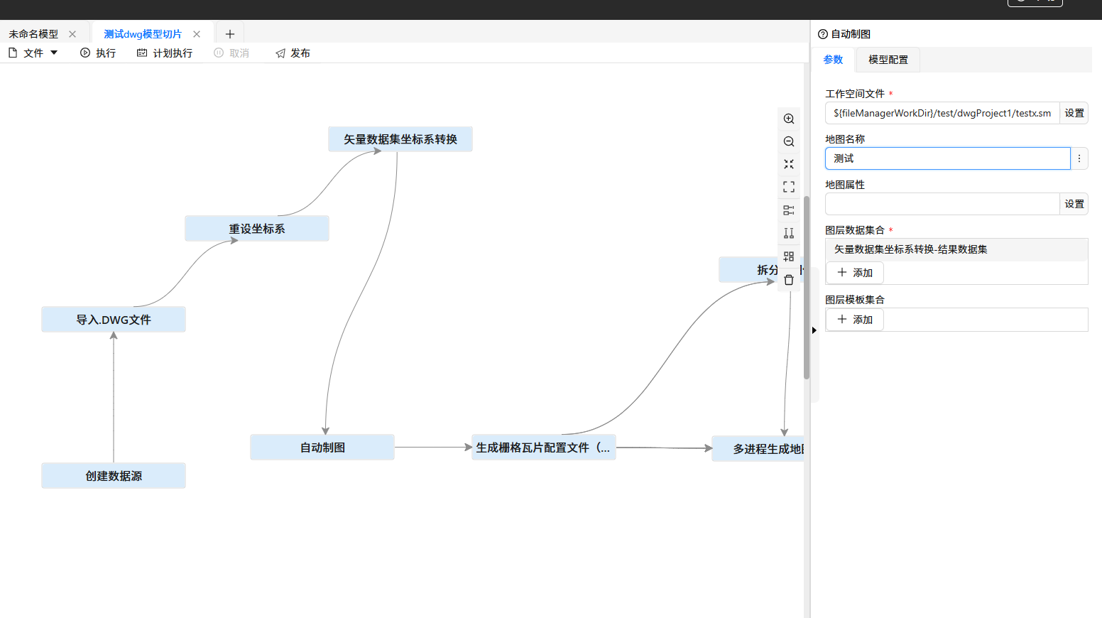Add a new model tab
Image resolution: width=1102 pixels, height=618 pixels.
click(x=229, y=34)
